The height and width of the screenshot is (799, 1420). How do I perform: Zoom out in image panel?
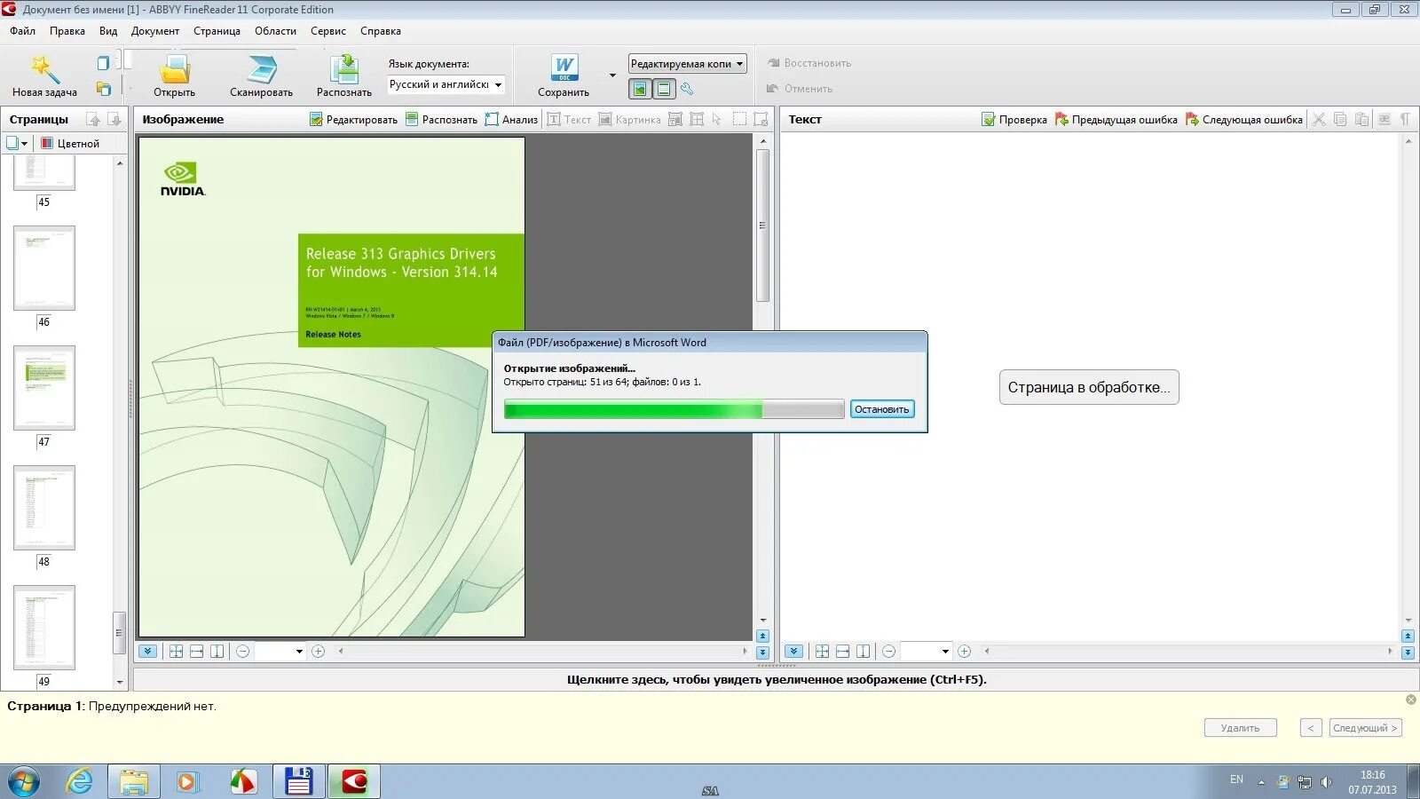coord(243,651)
